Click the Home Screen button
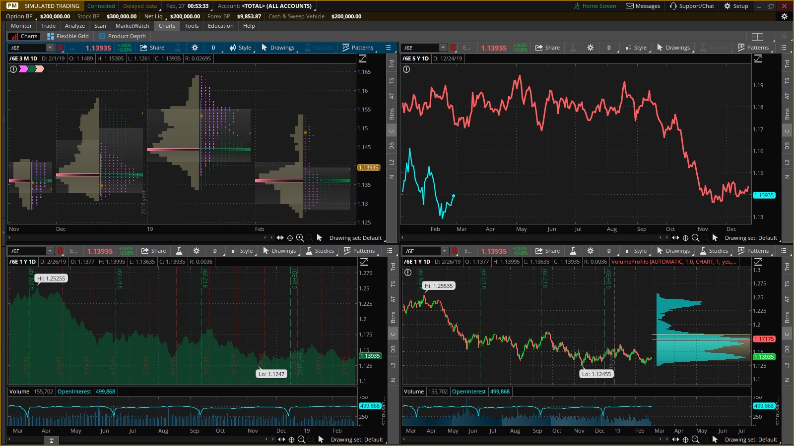Screen dimensions: 794x446 click(595, 6)
